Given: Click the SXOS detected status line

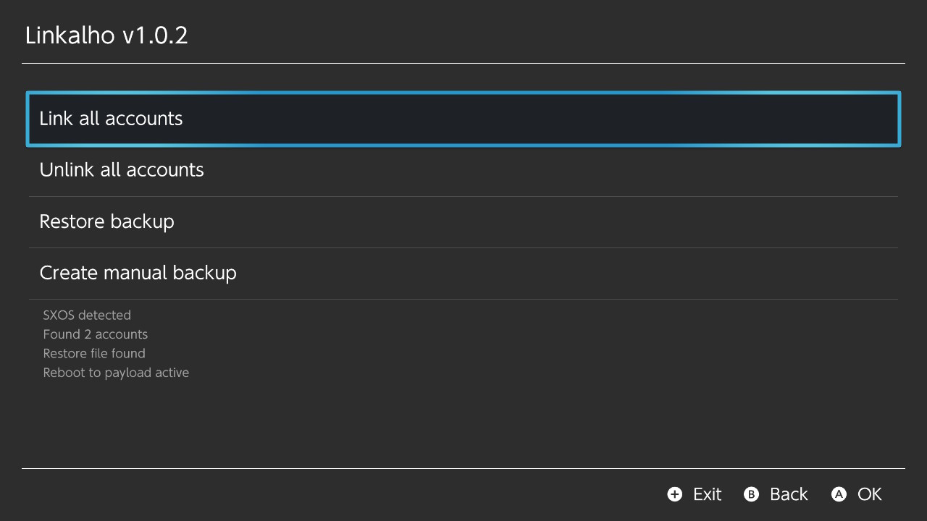Looking at the screenshot, I should [x=87, y=315].
